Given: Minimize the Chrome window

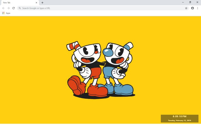Looking at the screenshot, I should tap(183, 2).
